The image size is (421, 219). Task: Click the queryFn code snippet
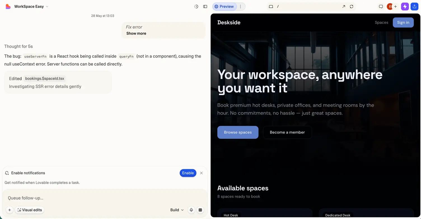[x=126, y=56]
